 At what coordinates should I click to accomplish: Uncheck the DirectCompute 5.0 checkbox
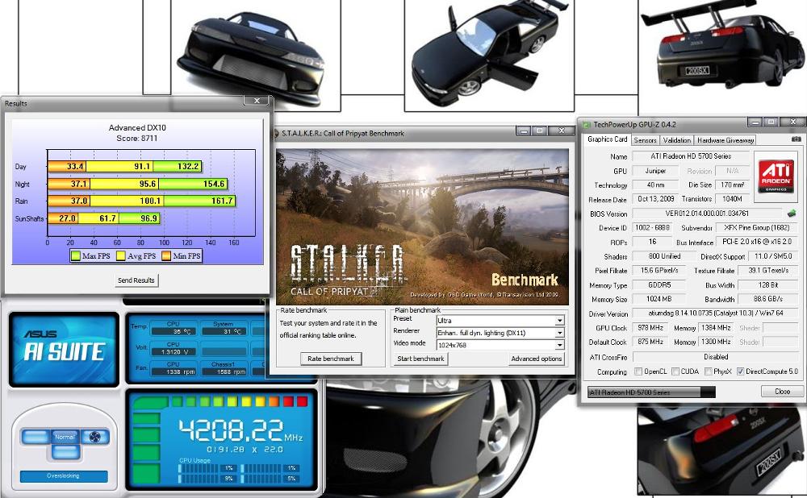point(740,371)
